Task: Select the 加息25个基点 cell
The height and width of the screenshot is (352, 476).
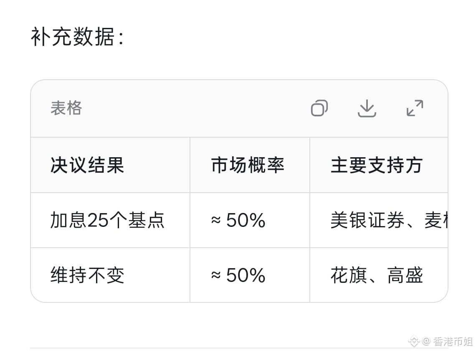Action: click(x=107, y=220)
